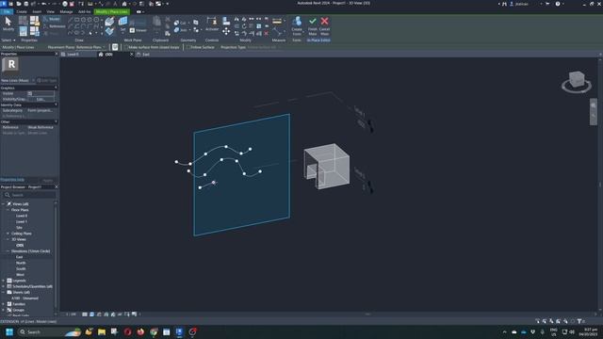
Task: Switch to the East view tab
Action: click(146, 55)
